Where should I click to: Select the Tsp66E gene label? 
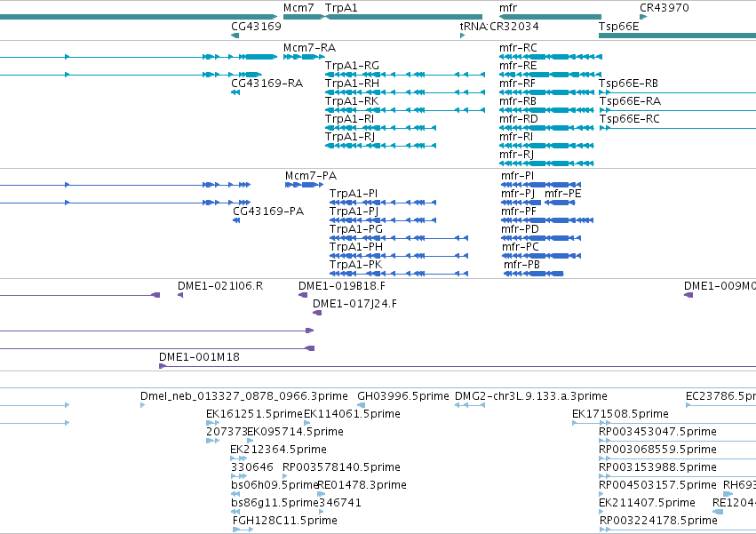click(x=619, y=26)
